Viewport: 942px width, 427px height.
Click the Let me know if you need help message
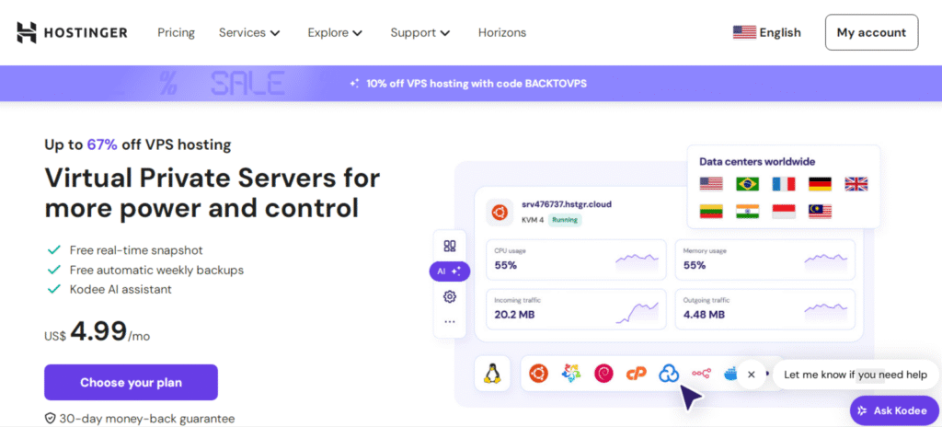coord(856,375)
